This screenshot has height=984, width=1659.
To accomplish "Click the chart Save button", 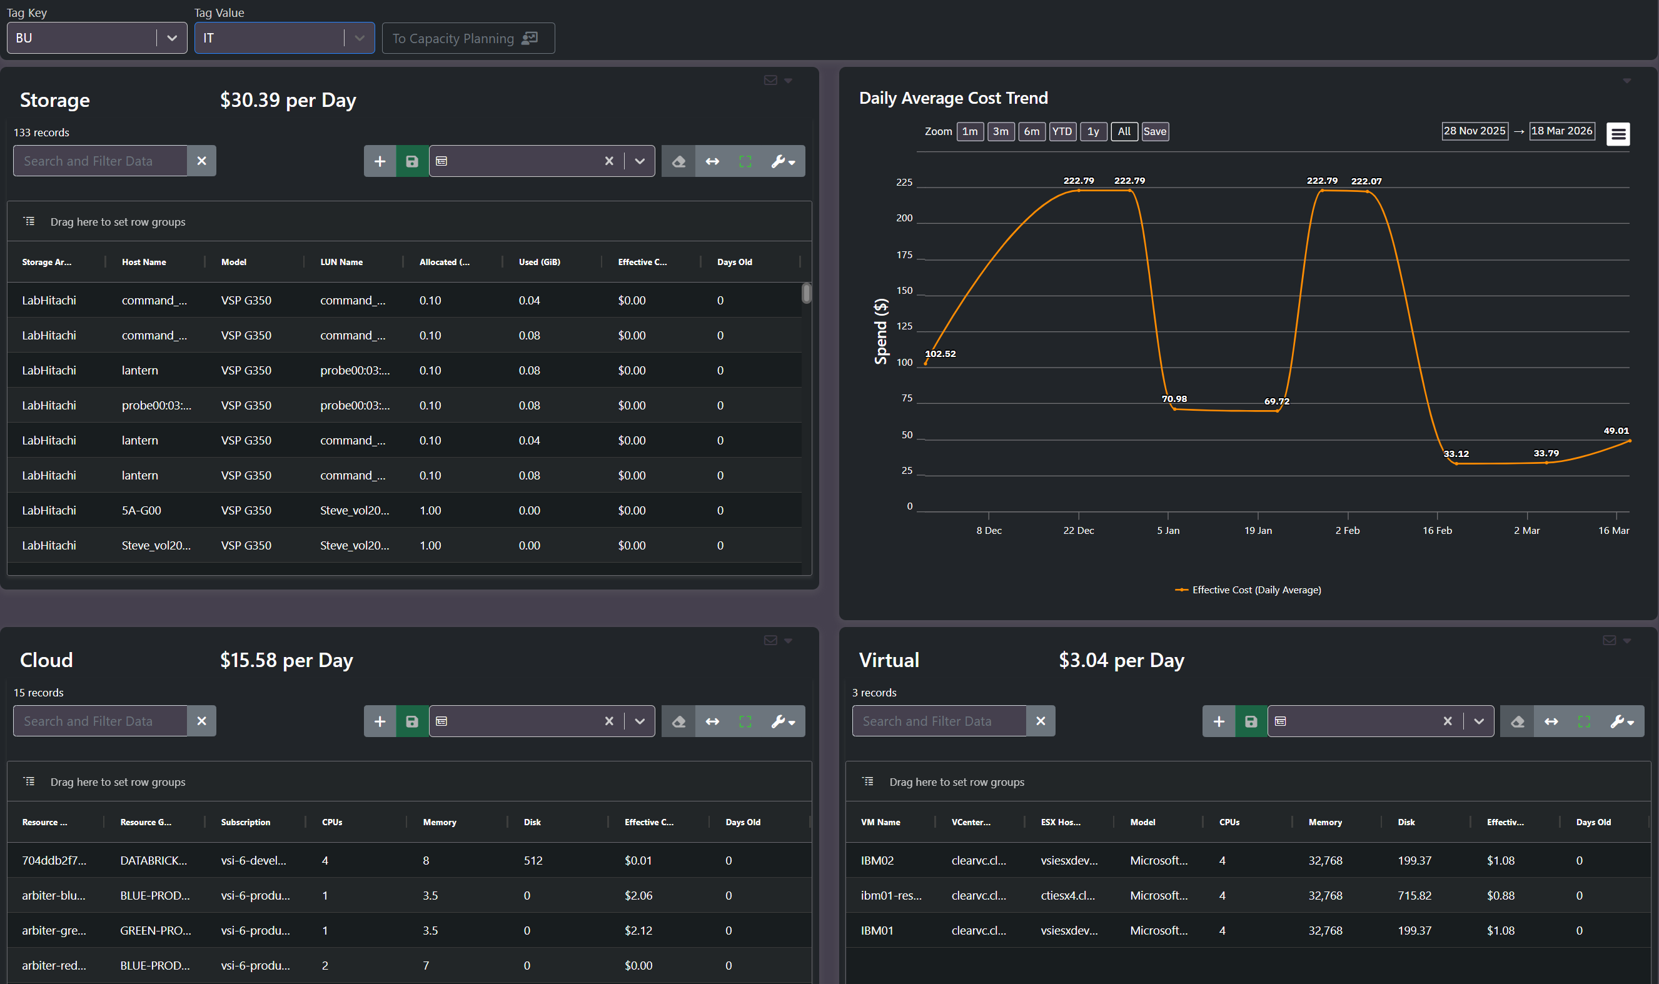I will pyautogui.click(x=1154, y=131).
